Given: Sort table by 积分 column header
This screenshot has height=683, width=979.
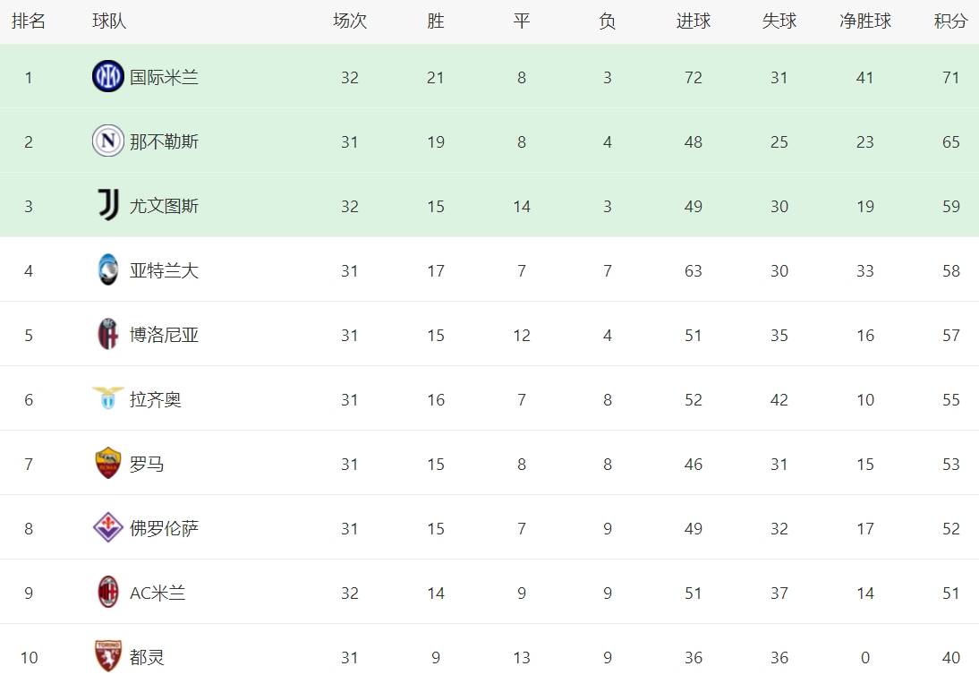Looking at the screenshot, I should (x=950, y=21).
